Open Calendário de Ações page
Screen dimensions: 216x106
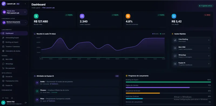tap(14, 51)
